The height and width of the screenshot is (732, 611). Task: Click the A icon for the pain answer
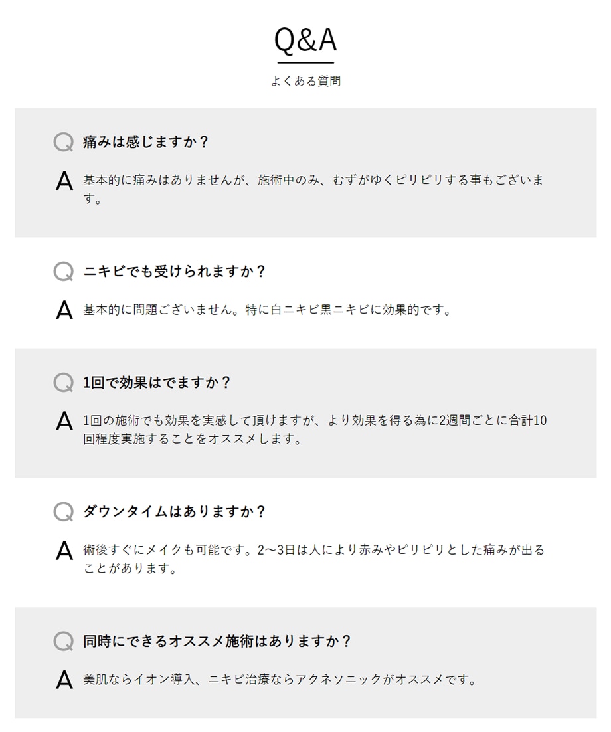click(64, 181)
